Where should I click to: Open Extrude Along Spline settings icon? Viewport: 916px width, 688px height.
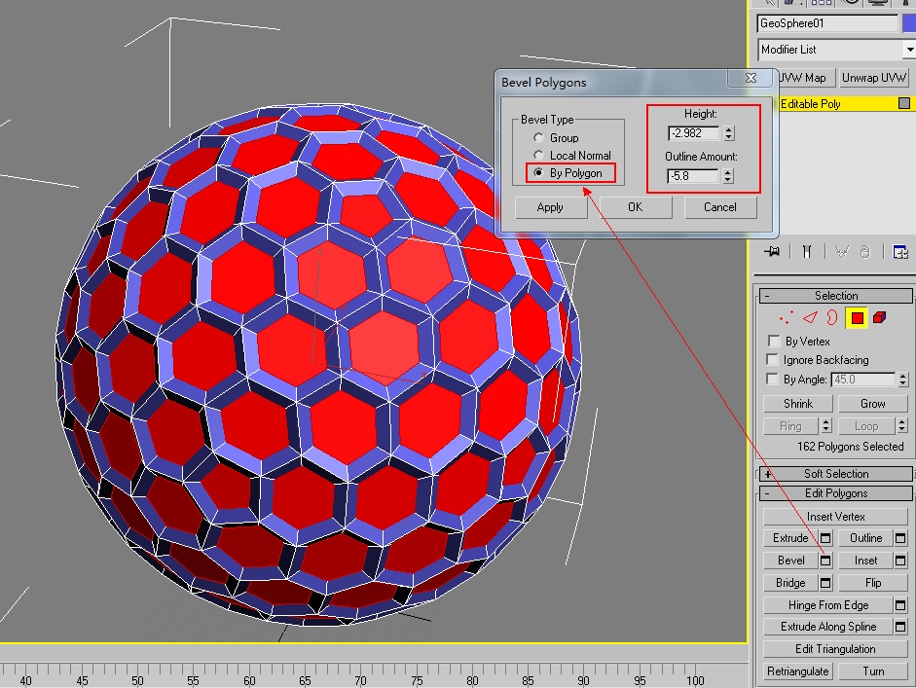point(900,627)
